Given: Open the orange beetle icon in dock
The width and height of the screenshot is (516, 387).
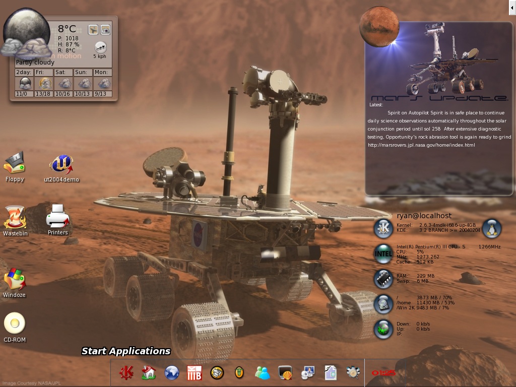Looking at the screenshot, I should tap(239, 372).
